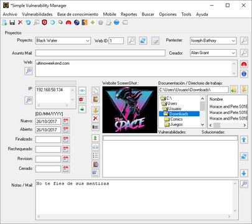This screenshot has height=224, width=252.
Task: Click the red PDF icon next to IP box
Action: (82, 100)
